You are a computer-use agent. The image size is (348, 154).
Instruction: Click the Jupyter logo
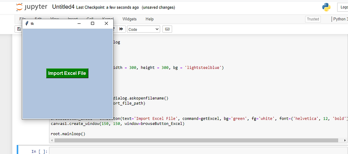click(31, 7)
